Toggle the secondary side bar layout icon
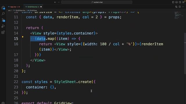Image resolution: width=186 pixels, height=104 pixels. [x=180, y=2]
